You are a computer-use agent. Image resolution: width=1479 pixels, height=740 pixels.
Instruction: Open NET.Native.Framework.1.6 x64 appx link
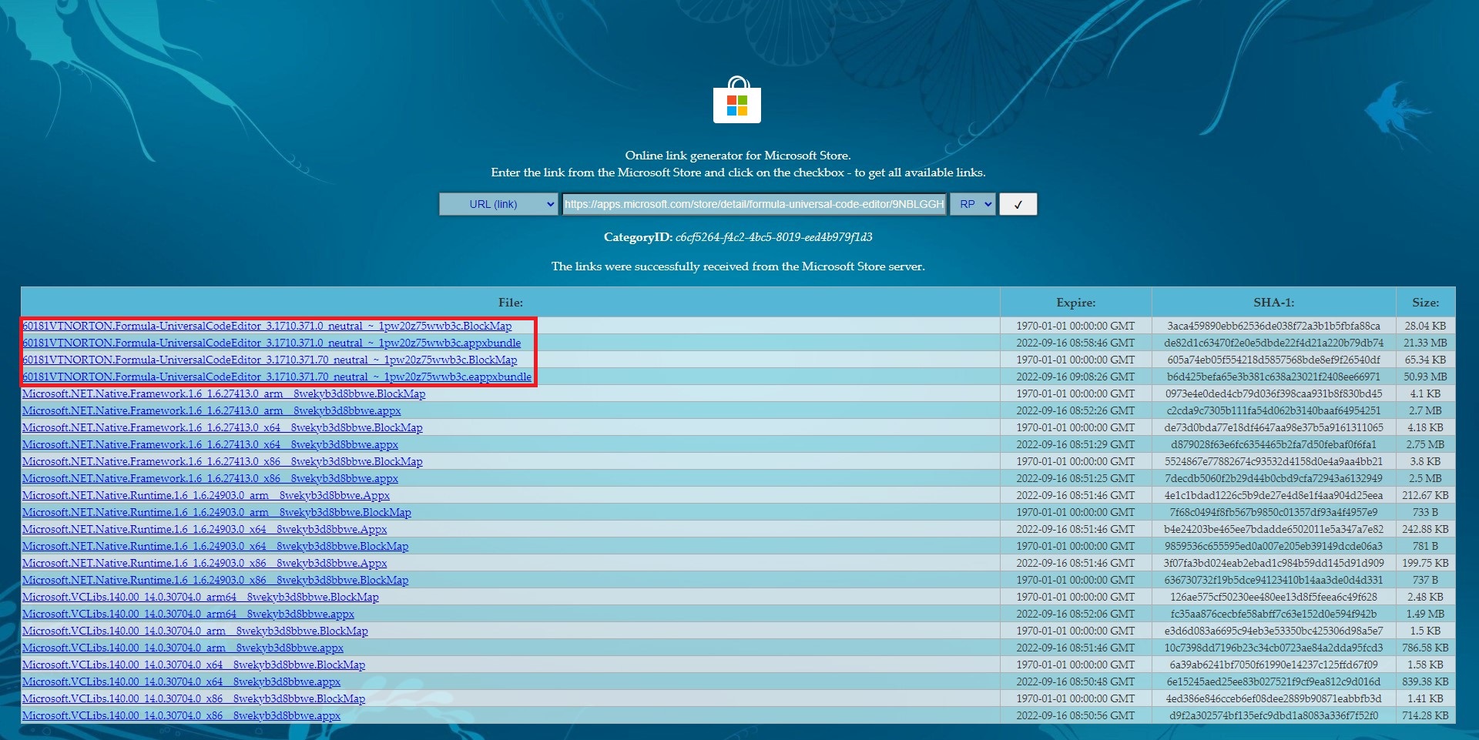[210, 444]
